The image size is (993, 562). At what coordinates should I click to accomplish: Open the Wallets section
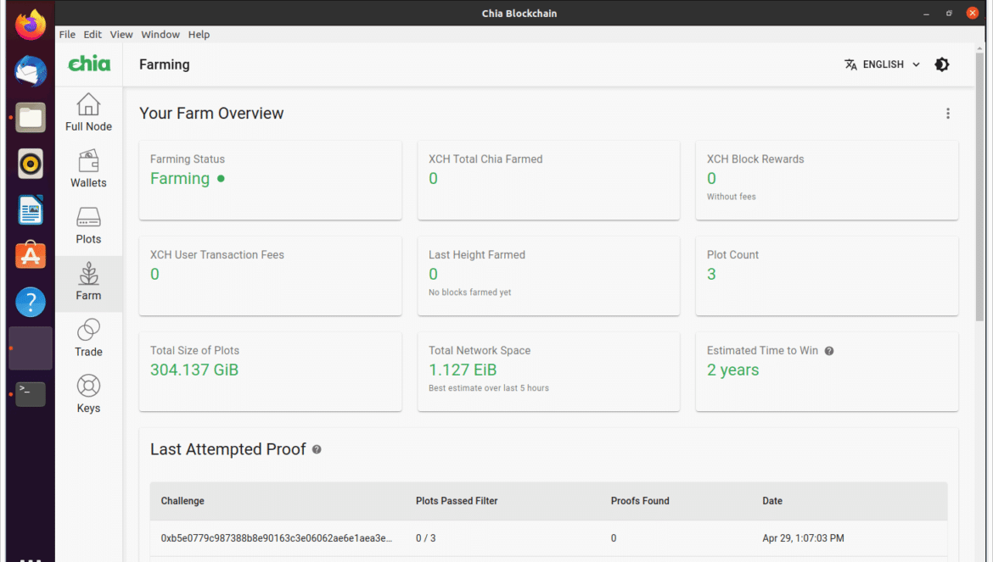(88, 170)
